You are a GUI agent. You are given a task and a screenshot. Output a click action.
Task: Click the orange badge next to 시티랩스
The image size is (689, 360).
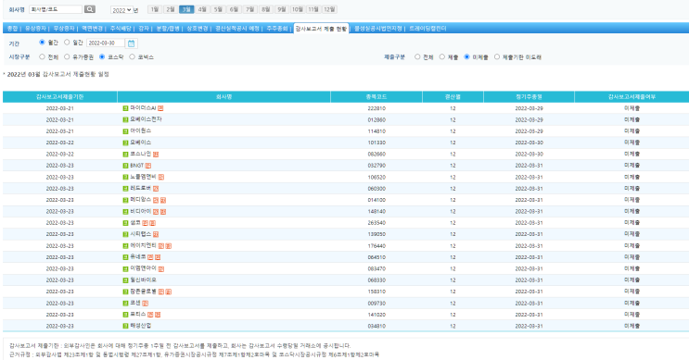click(x=156, y=234)
